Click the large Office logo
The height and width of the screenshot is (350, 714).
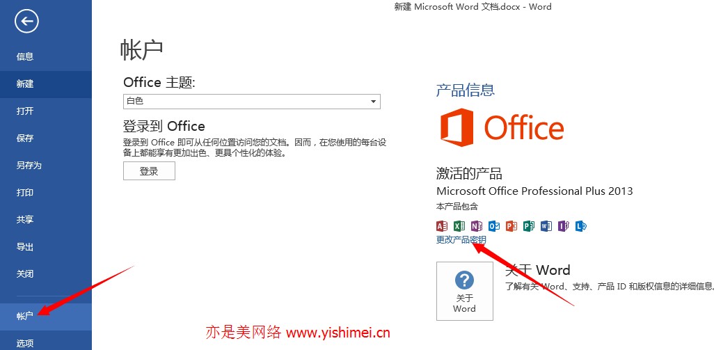click(502, 127)
